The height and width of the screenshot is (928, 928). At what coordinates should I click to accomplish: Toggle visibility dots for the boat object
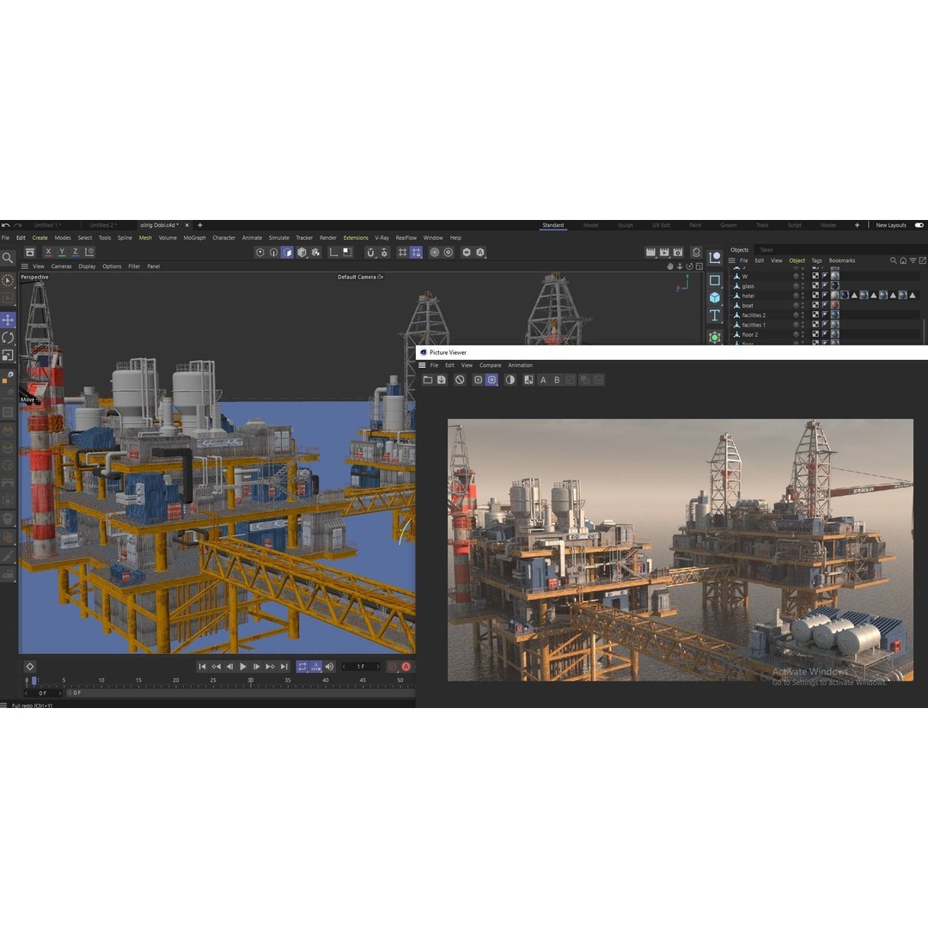pyautogui.click(x=803, y=305)
